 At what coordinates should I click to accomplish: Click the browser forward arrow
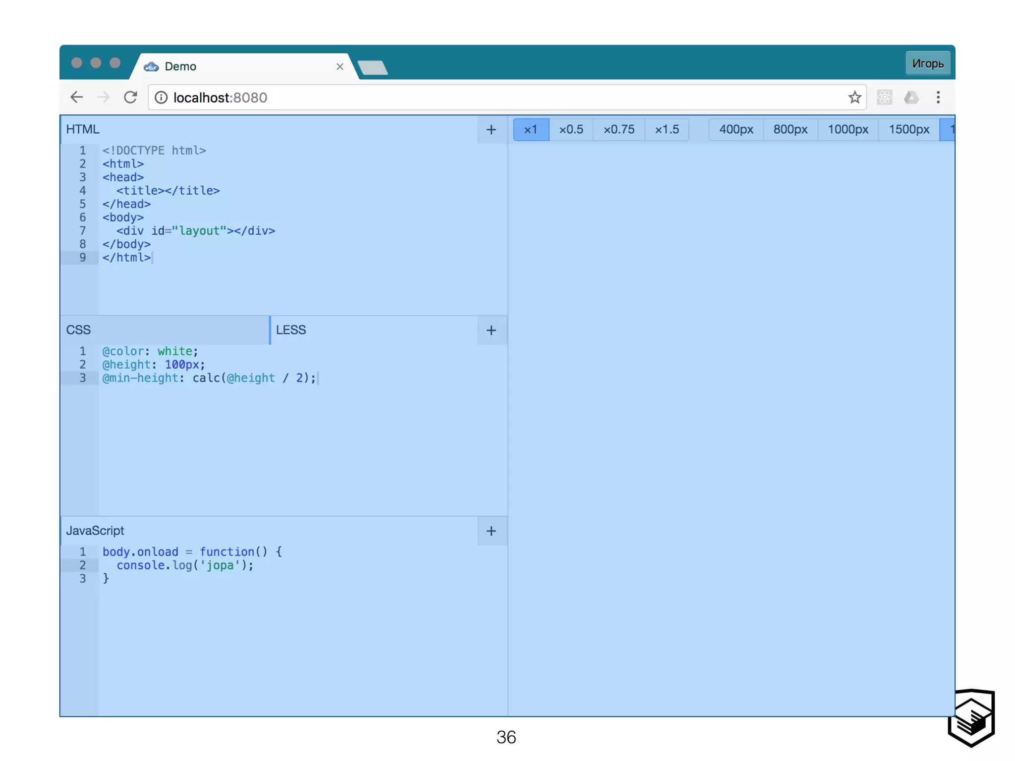tap(104, 97)
